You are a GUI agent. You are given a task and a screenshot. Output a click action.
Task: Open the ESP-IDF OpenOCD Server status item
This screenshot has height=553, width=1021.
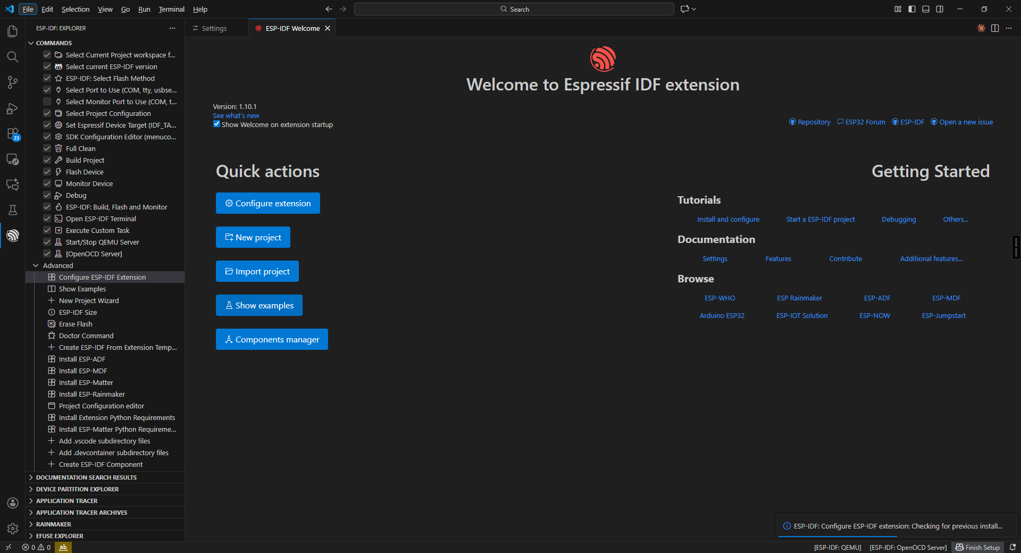(908, 547)
